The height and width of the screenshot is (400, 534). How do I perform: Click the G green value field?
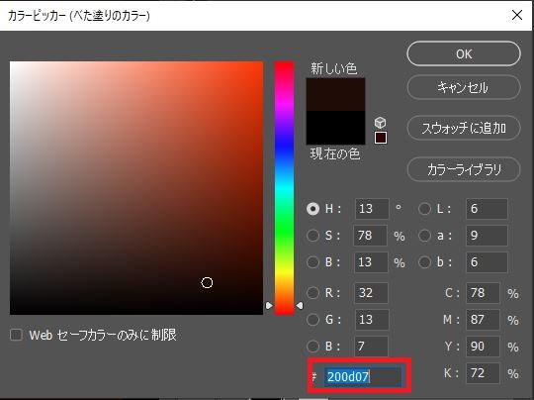click(371, 320)
